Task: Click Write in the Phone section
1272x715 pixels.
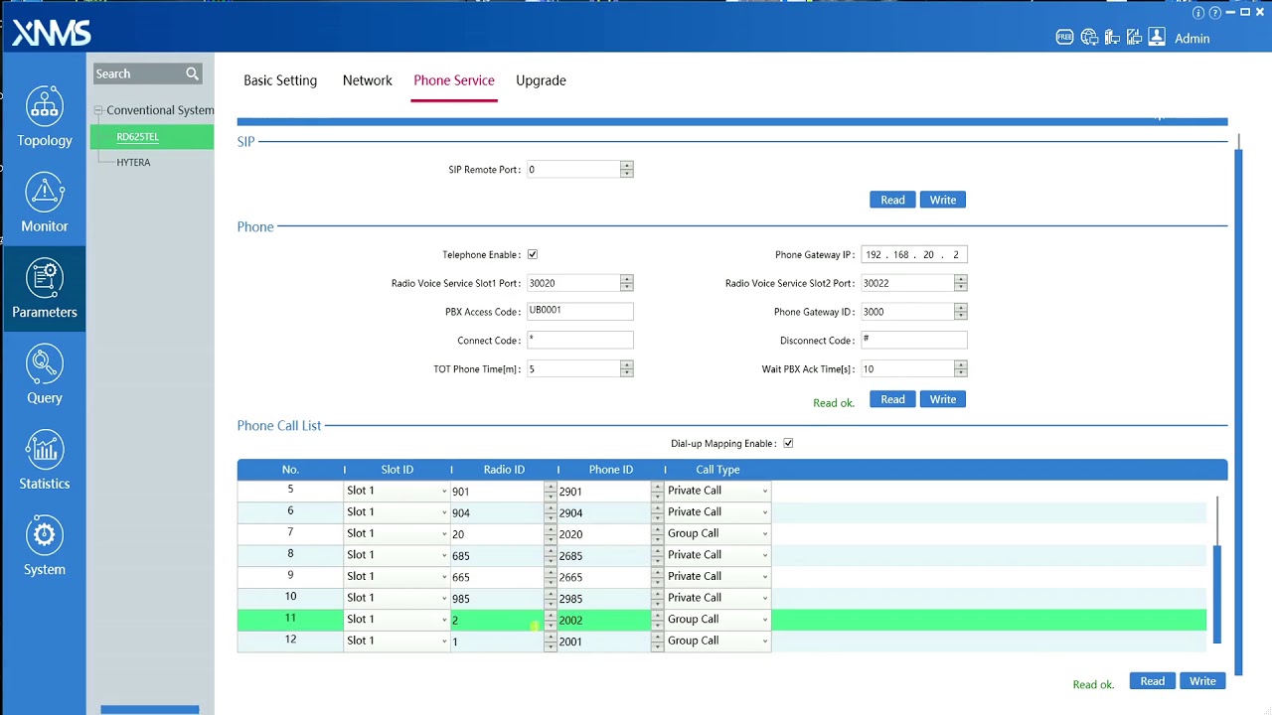Action: [942, 399]
